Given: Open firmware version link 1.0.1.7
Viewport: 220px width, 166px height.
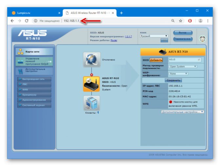Looking at the screenshot, I should [129, 37].
